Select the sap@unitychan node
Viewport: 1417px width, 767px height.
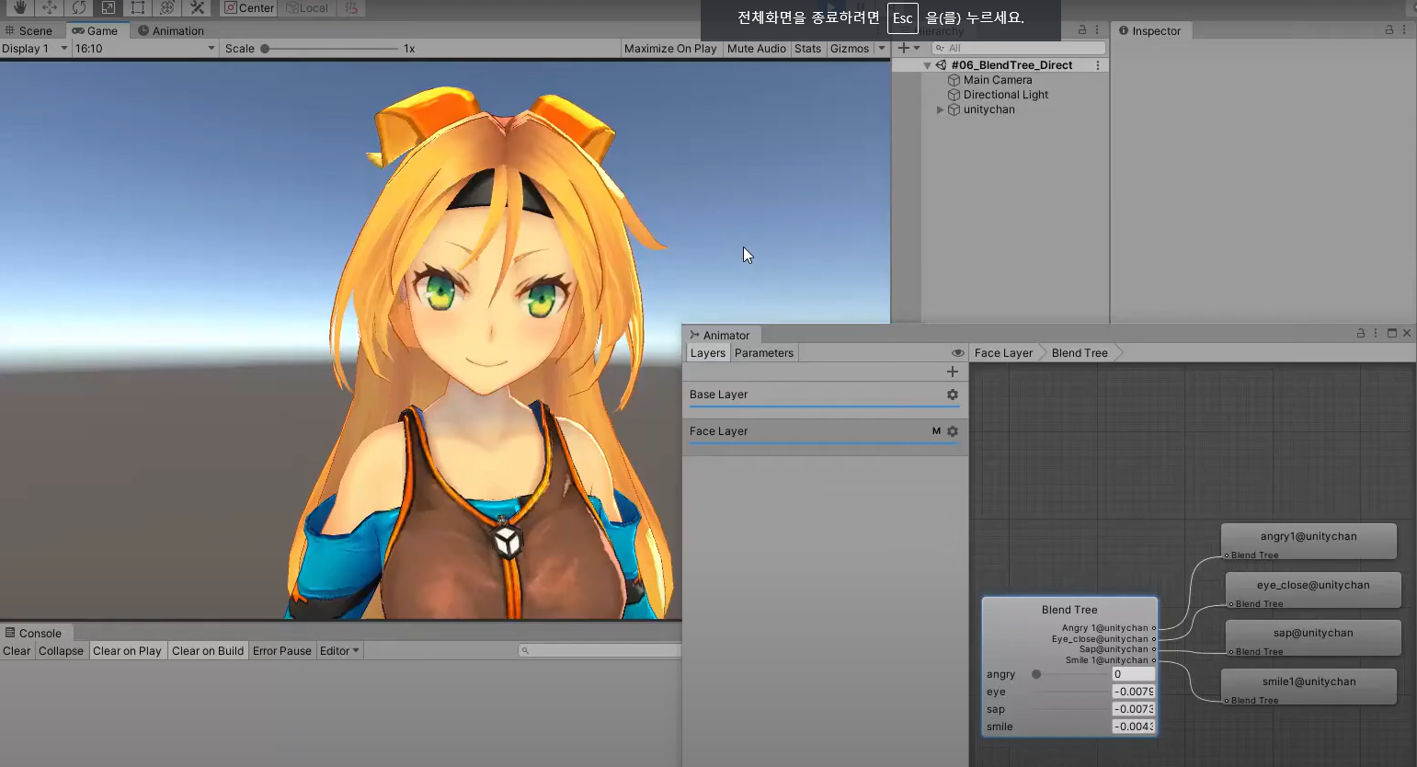pos(1313,637)
